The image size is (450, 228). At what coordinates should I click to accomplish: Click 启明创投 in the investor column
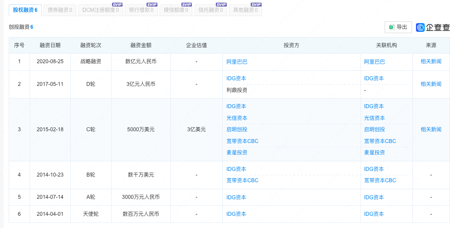coord(237,129)
